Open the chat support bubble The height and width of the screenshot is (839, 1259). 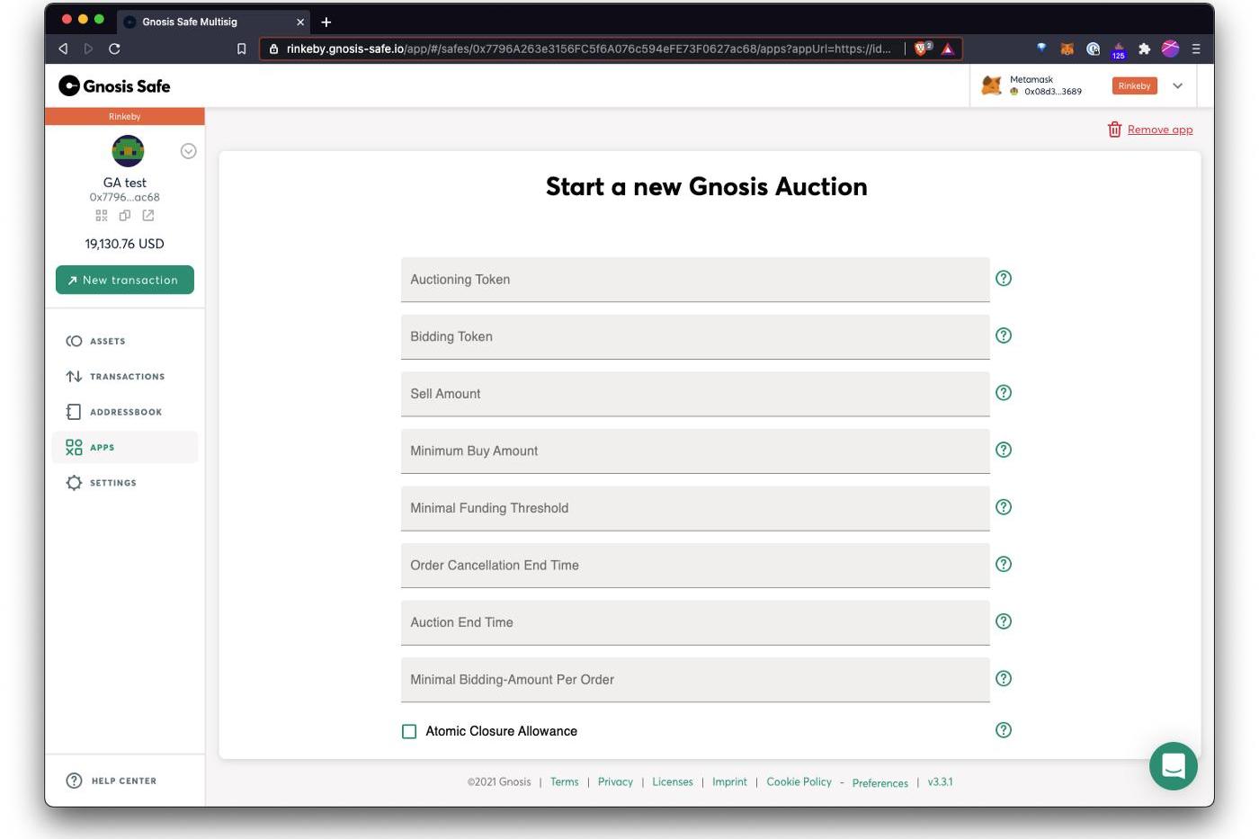pos(1173,766)
